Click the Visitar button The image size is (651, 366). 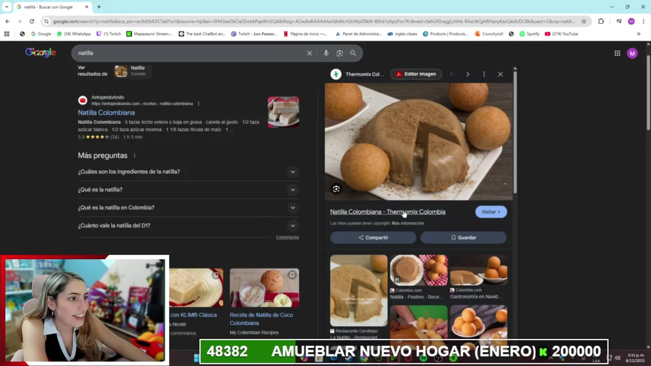pyautogui.click(x=491, y=212)
